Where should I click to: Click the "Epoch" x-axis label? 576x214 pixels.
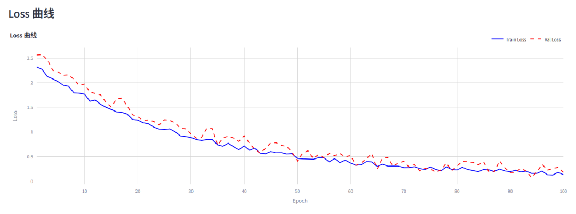click(x=300, y=201)
